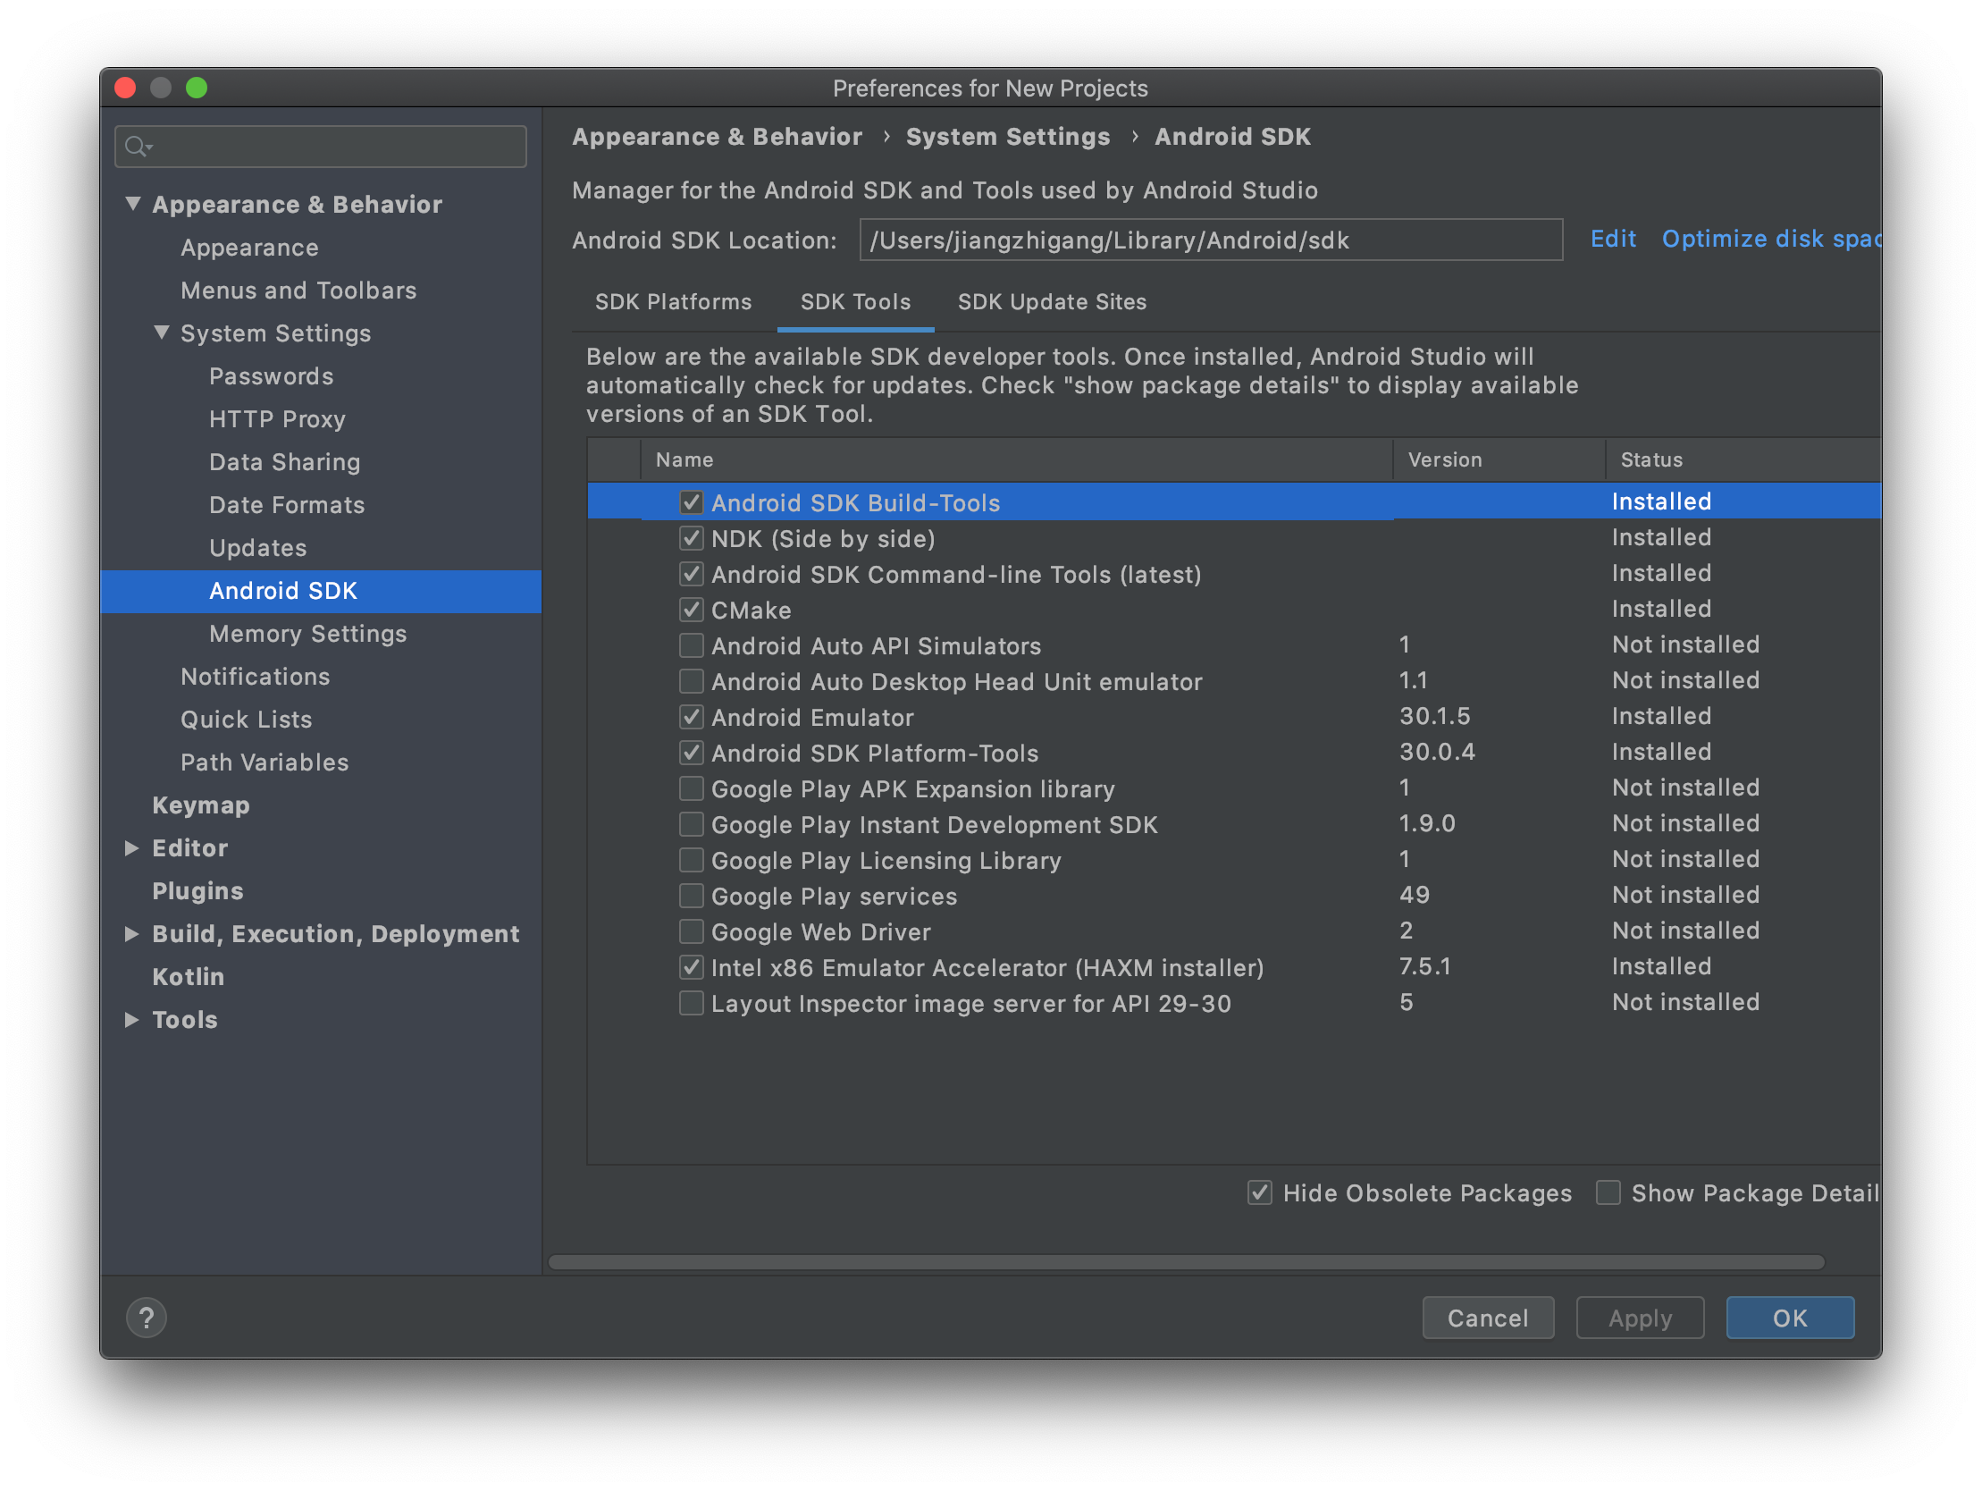
Task: Sort by Name column header
Action: (1016, 459)
